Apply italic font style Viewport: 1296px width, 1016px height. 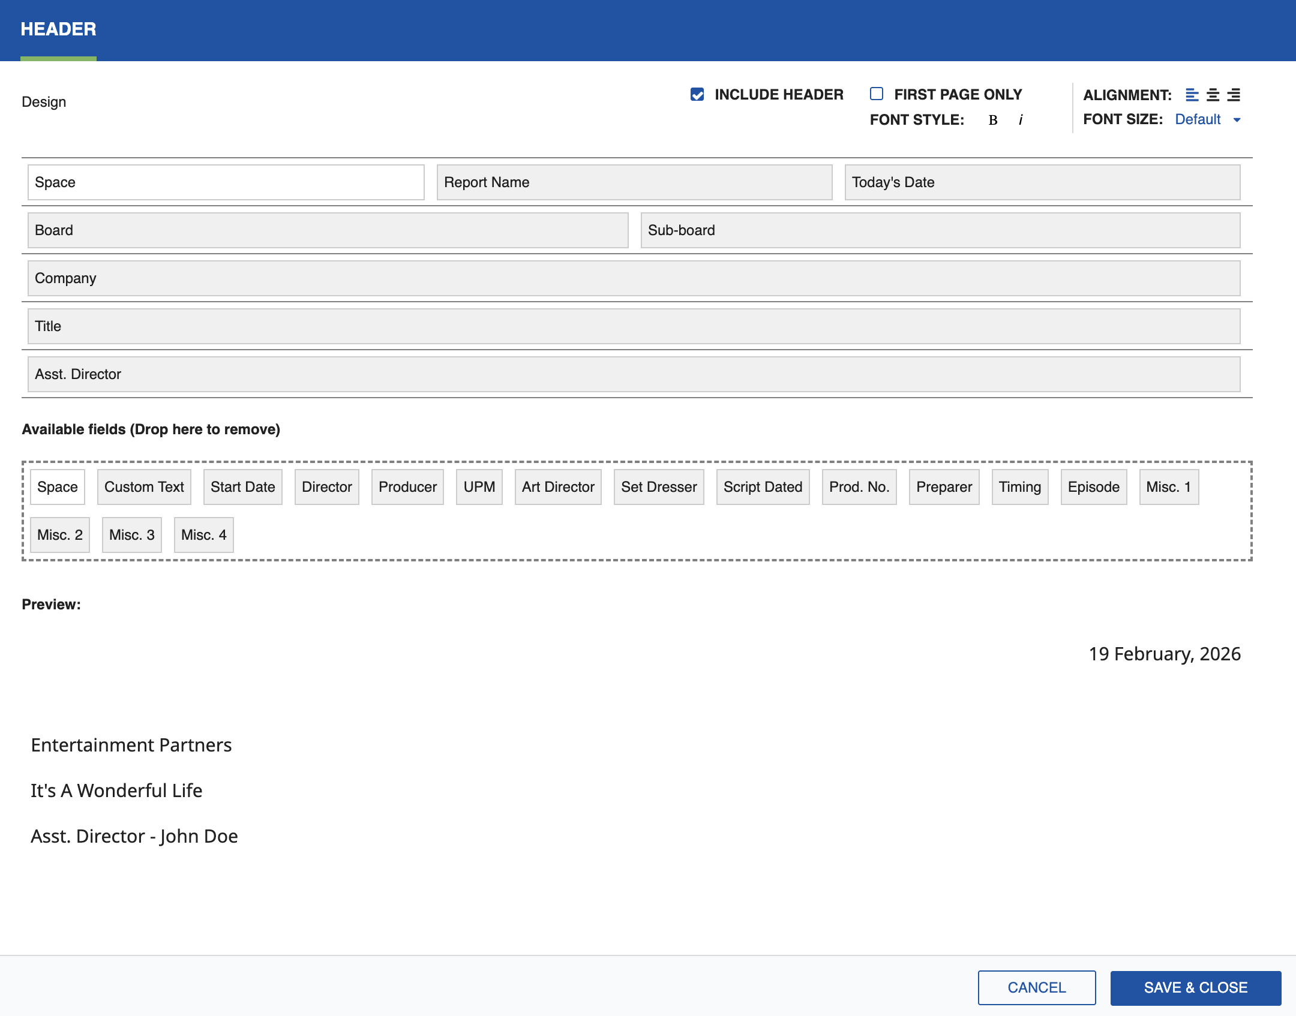1020,120
